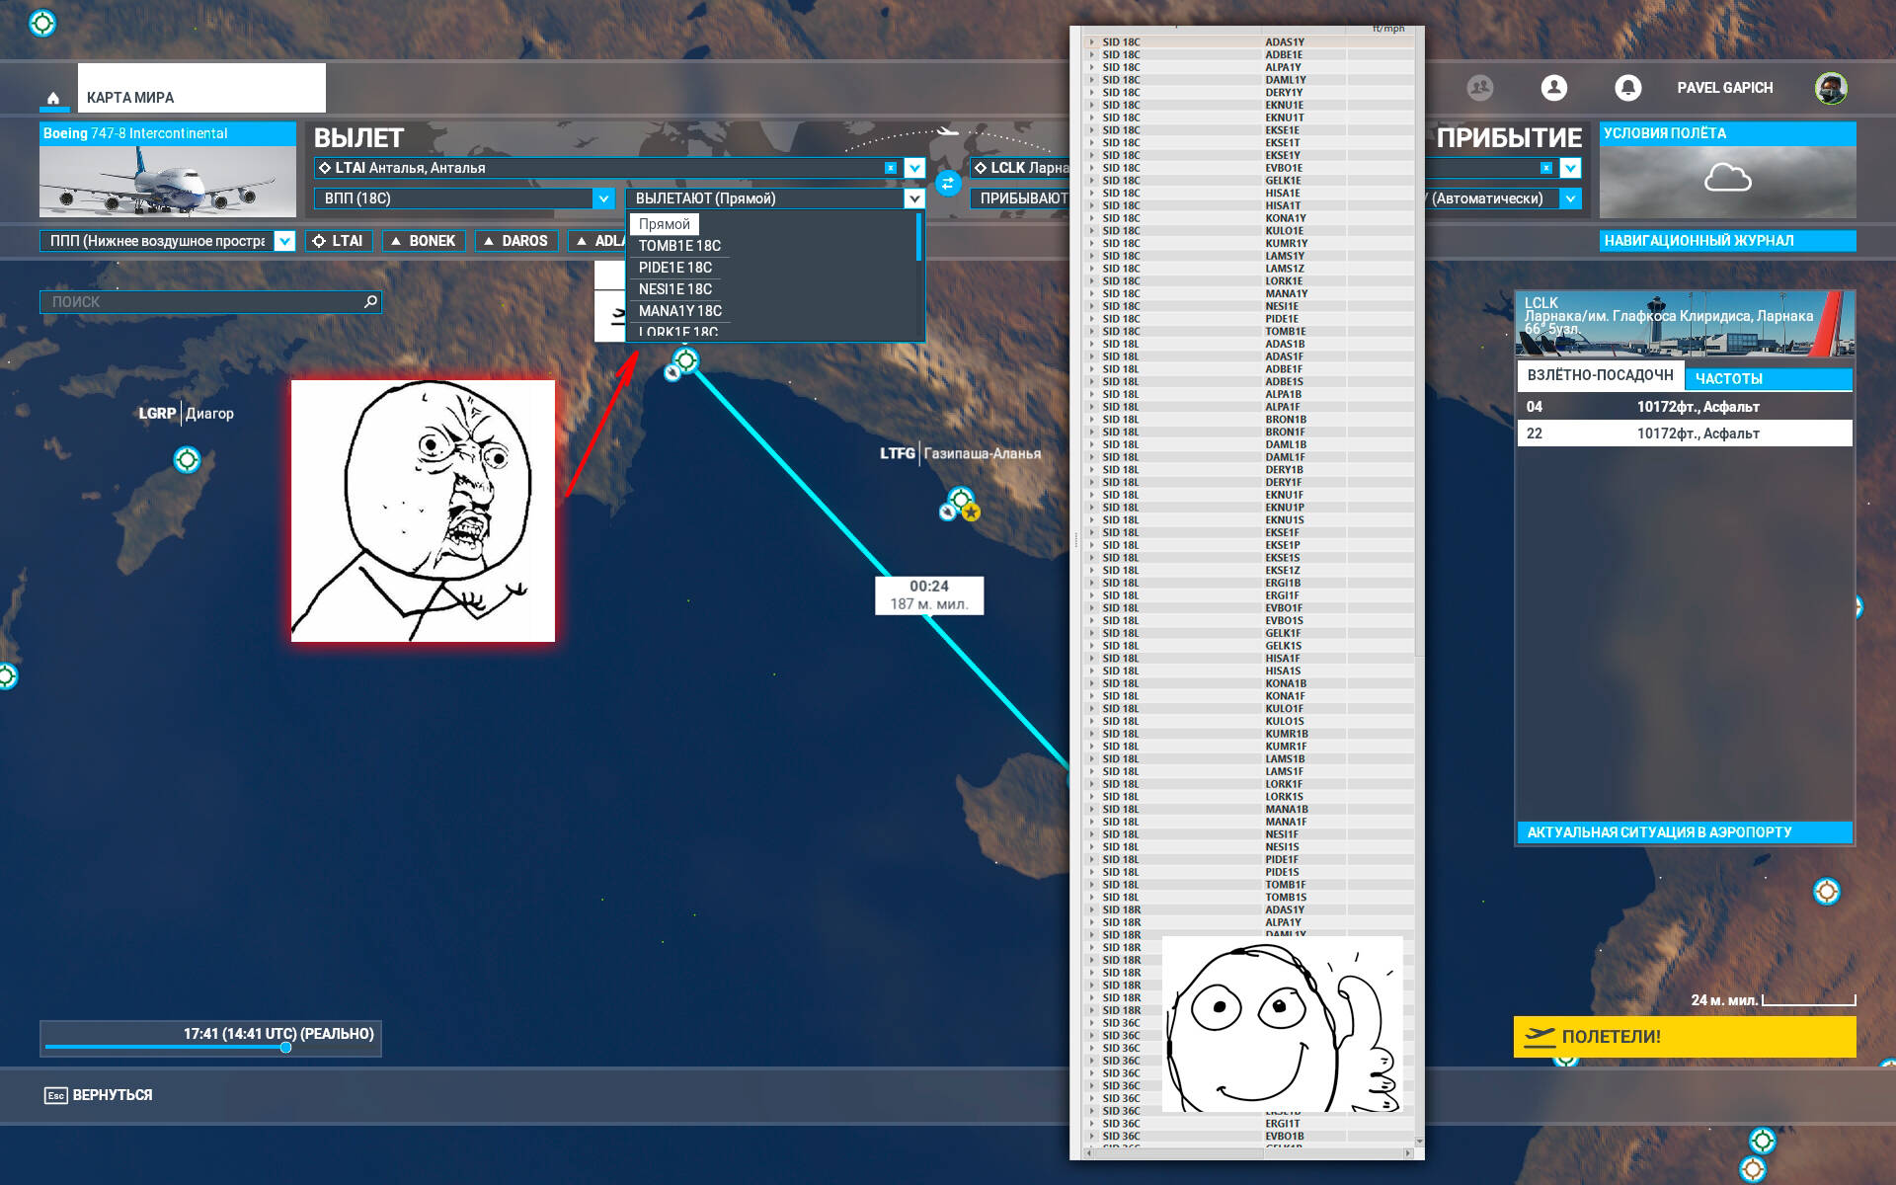1896x1185 pixels.
Task: Click the 00:24 flight time label
Action: (929, 595)
